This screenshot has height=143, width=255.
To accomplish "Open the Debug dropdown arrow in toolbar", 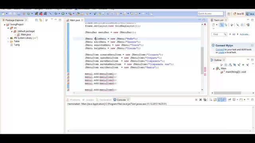I will [59, 14].
